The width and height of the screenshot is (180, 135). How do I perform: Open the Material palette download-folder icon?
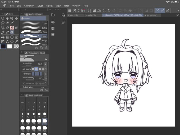[53, 15]
